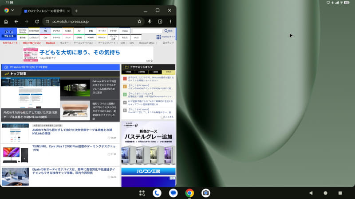Select the Impress Watch nav tab

[23, 31]
